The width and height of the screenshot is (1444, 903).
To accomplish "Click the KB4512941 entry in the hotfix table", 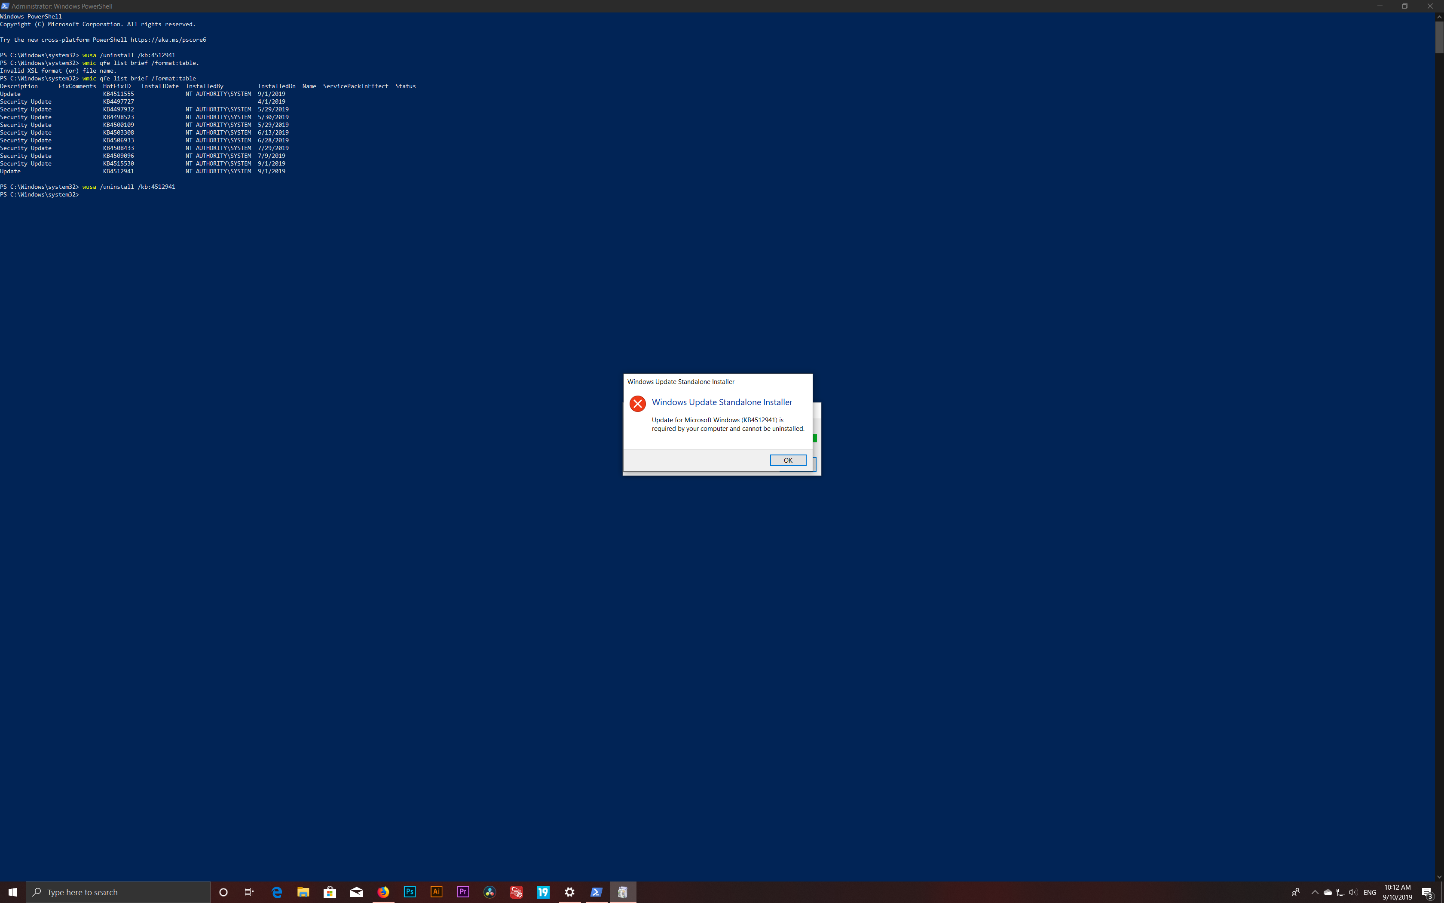I will [x=118, y=172].
